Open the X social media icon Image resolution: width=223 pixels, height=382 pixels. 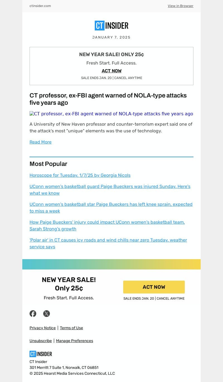[47, 314]
